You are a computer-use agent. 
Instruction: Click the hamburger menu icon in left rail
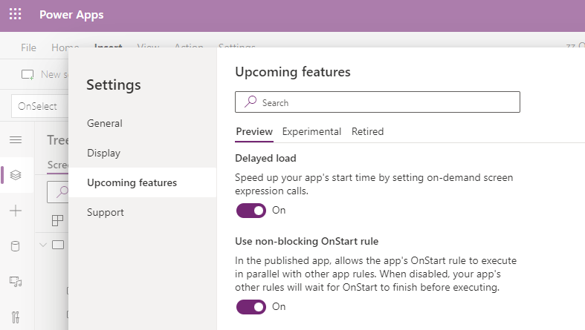[x=16, y=140]
